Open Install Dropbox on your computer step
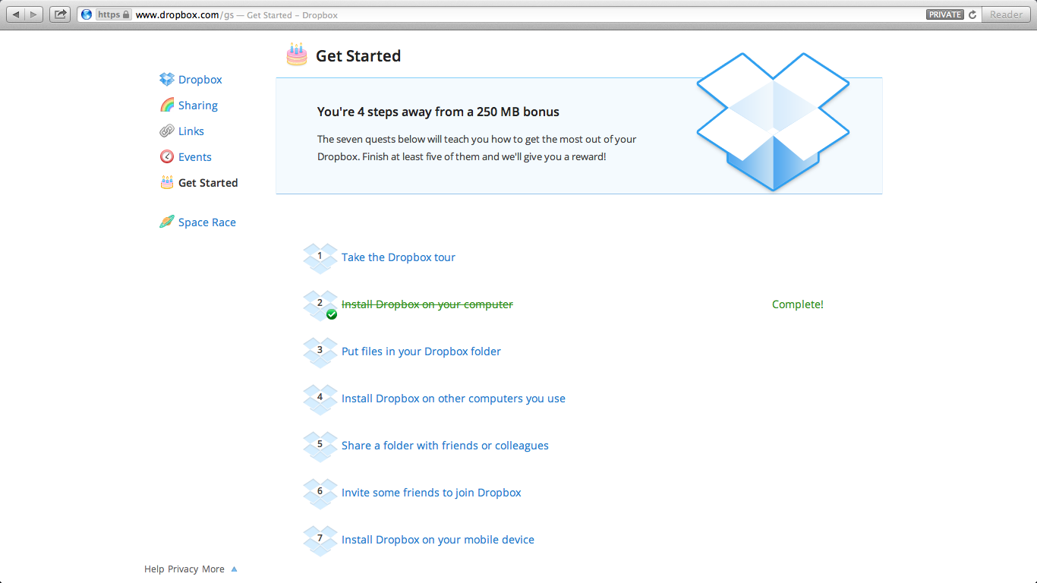Image resolution: width=1037 pixels, height=583 pixels. [x=427, y=304]
